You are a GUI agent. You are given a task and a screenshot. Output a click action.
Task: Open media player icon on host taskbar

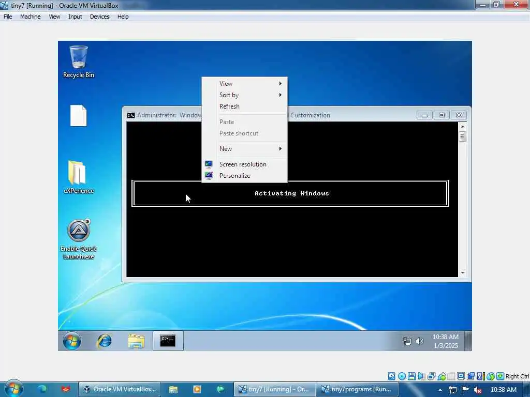coord(197,389)
